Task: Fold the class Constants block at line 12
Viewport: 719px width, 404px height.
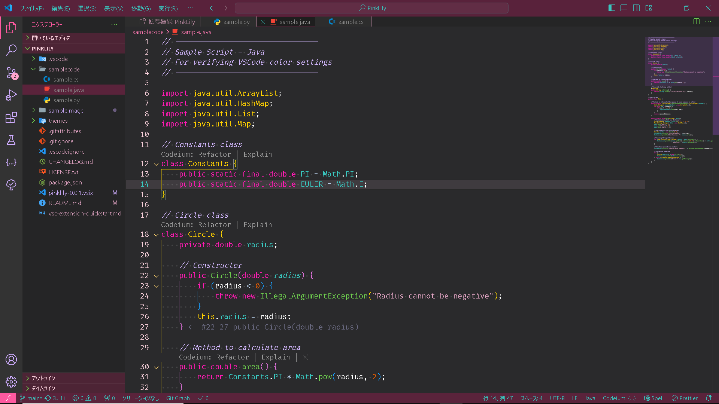Action: [156, 164]
